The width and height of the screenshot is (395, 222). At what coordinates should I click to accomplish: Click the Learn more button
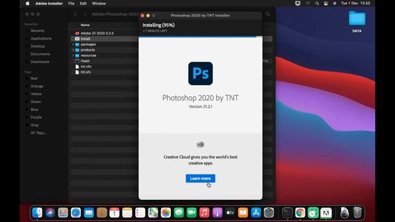click(x=200, y=178)
